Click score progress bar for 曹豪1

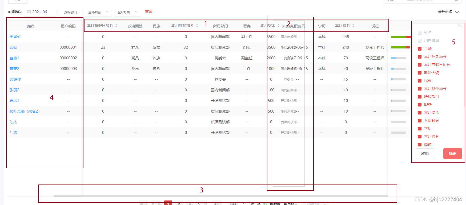click(398, 58)
